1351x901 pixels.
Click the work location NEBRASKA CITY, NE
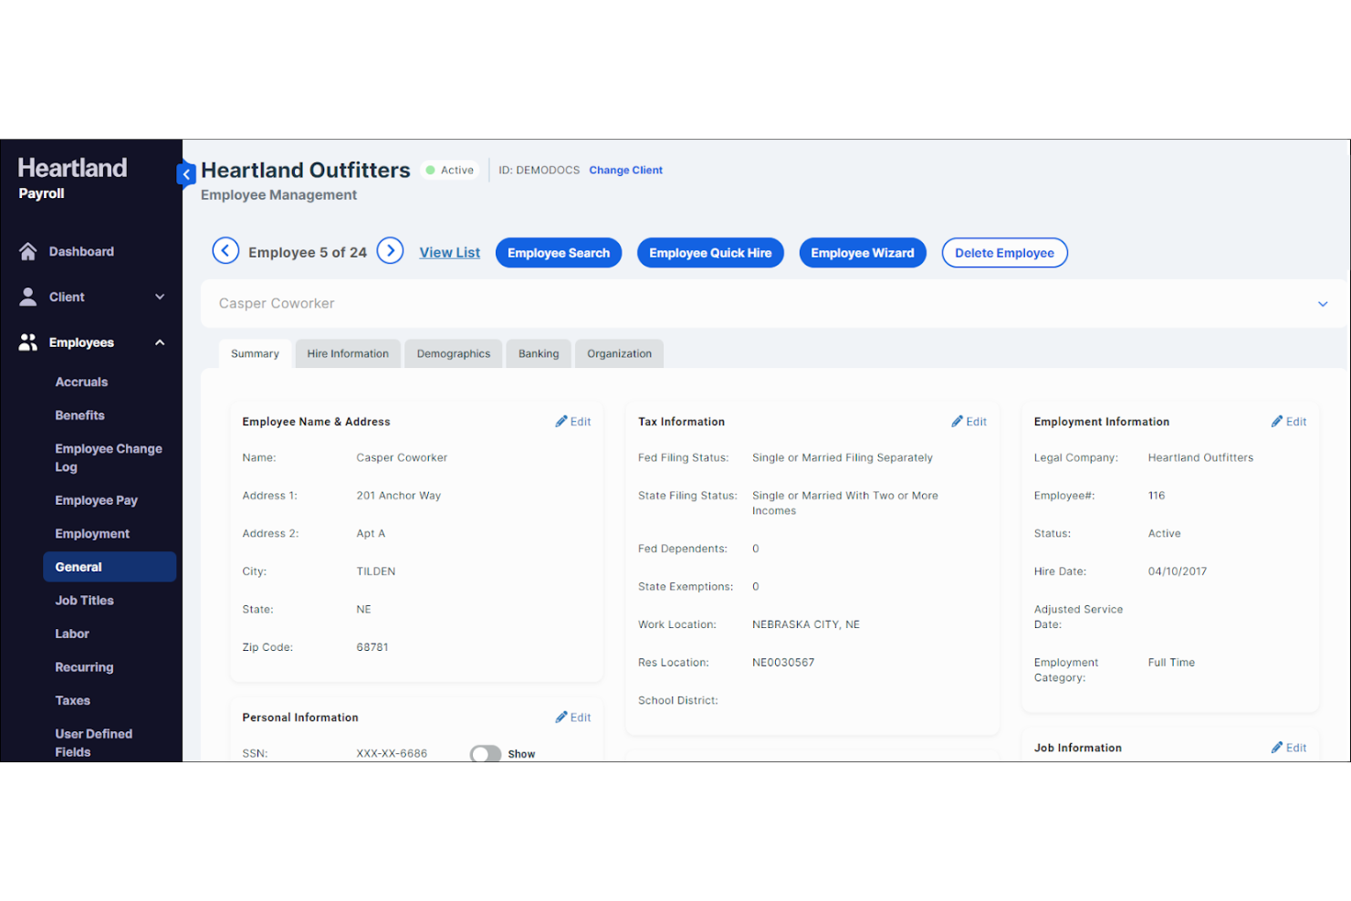(x=806, y=624)
